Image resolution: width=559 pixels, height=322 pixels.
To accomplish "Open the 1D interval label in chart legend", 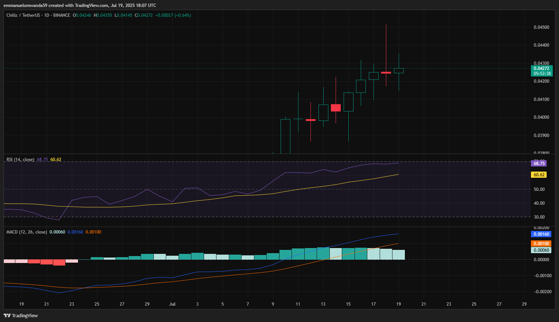I will pyautogui.click(x=46, y=15).
